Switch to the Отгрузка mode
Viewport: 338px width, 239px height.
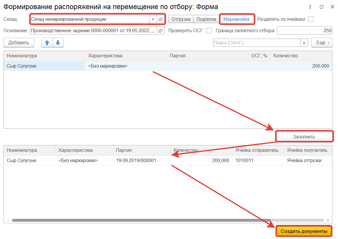coord(181,19)
